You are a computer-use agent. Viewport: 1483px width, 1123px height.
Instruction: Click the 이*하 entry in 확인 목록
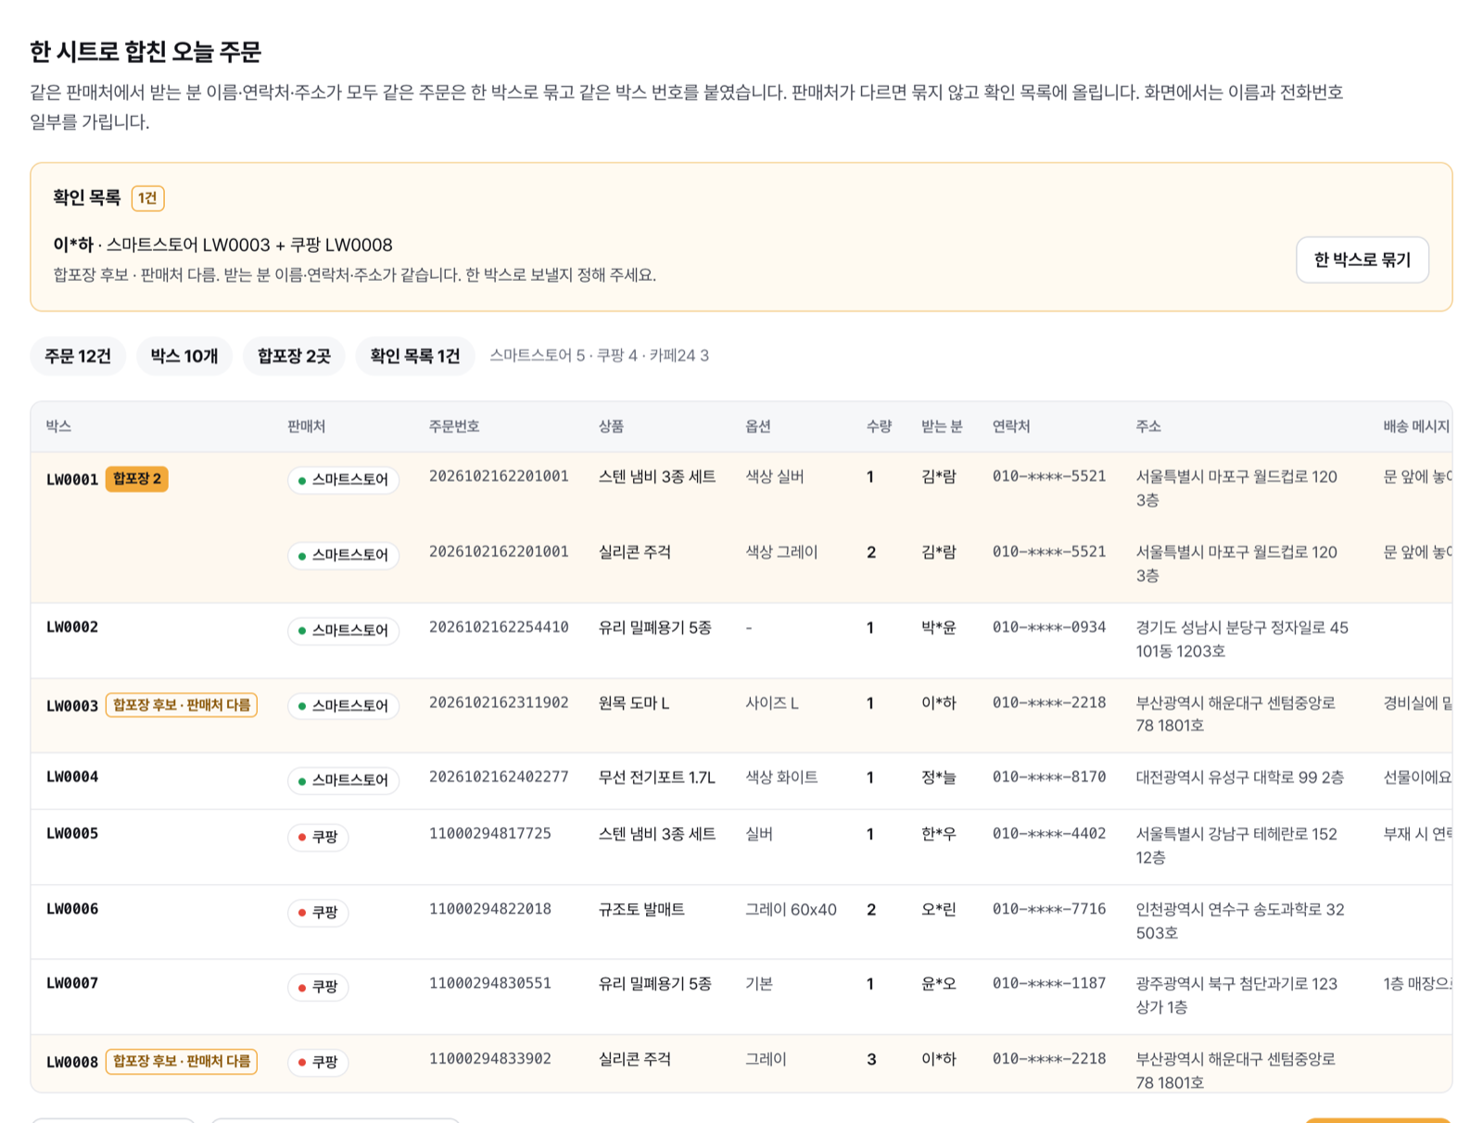click(222, 245)
